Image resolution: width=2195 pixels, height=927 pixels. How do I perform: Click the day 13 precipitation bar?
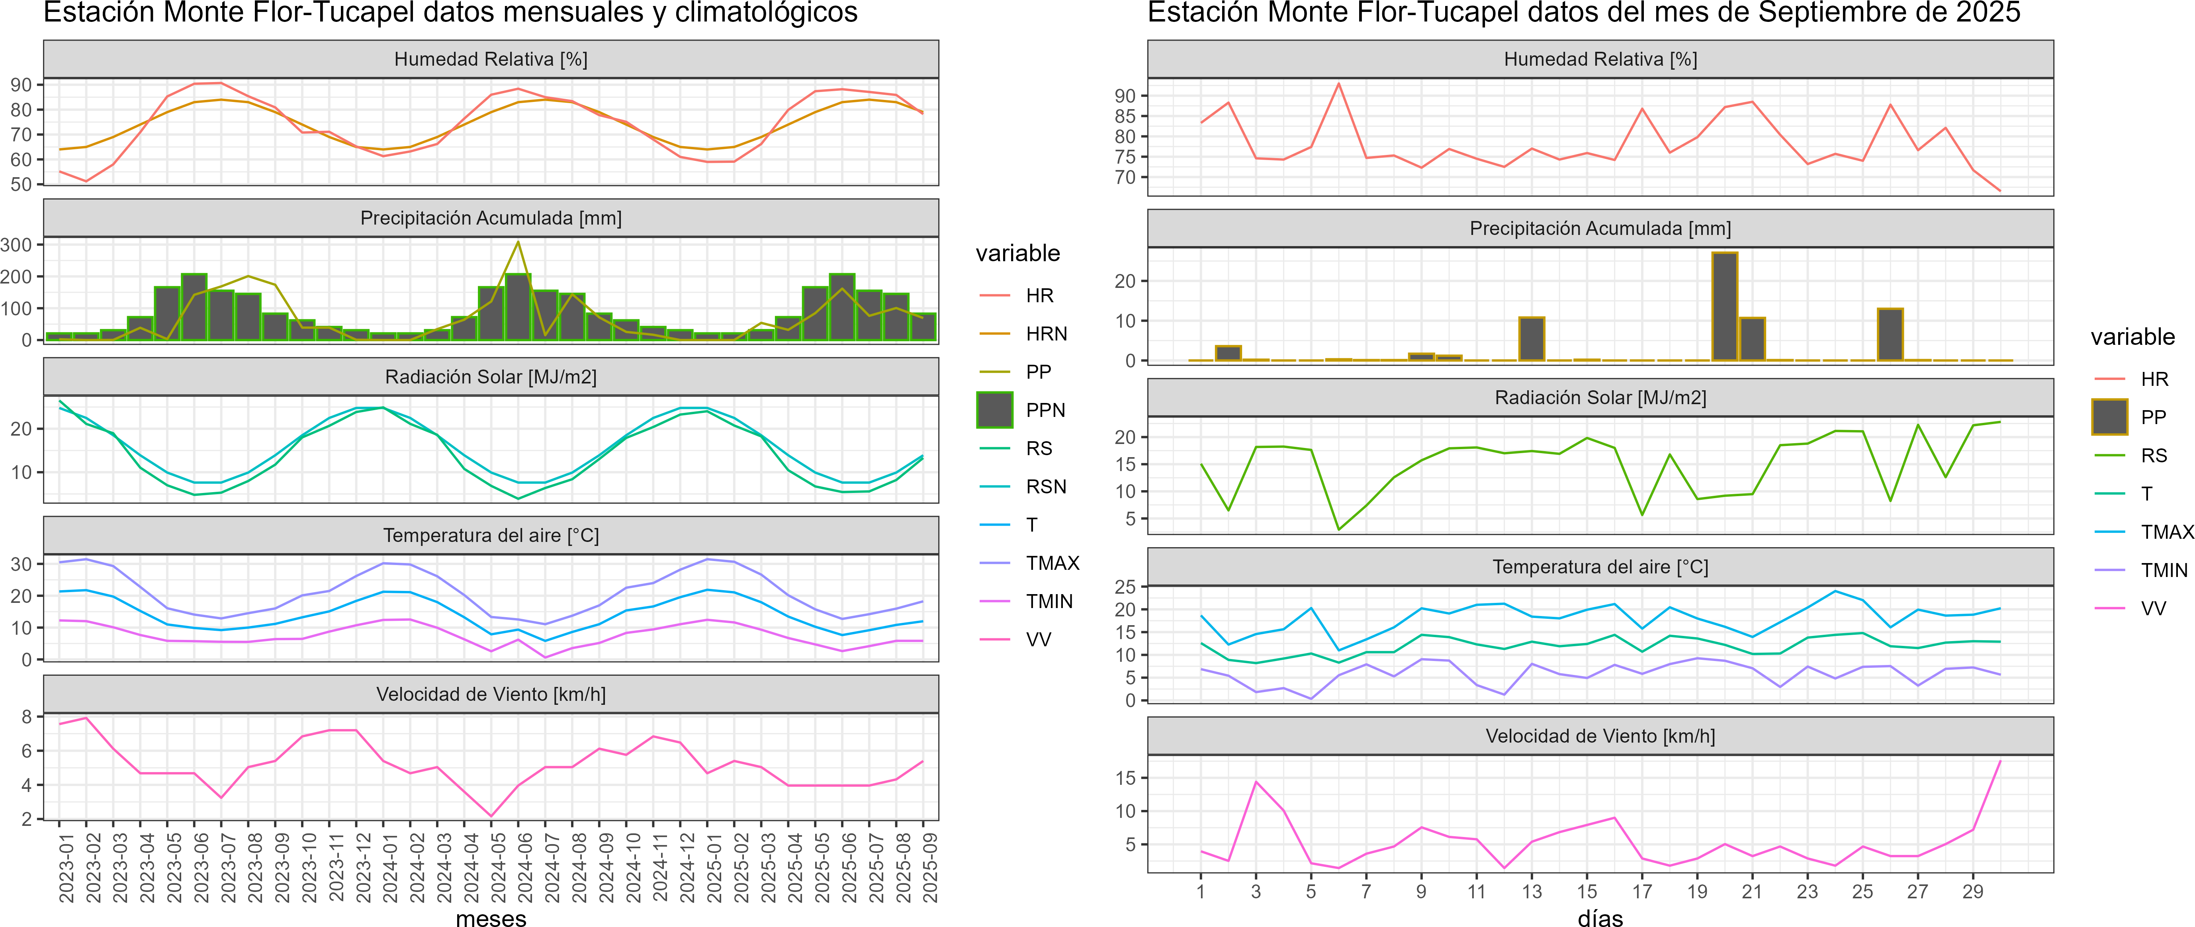pos(1531,339)
